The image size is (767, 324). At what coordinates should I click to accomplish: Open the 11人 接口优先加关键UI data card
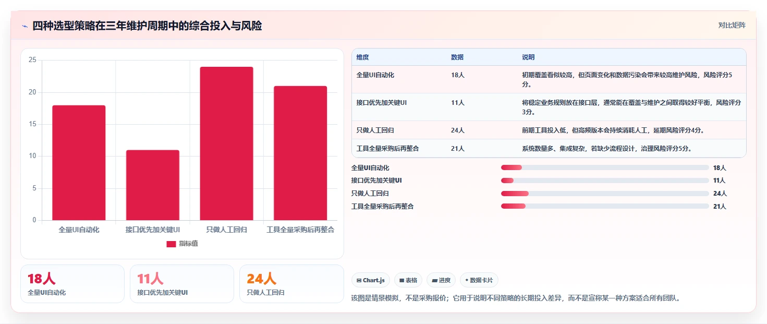click(182, 284)
